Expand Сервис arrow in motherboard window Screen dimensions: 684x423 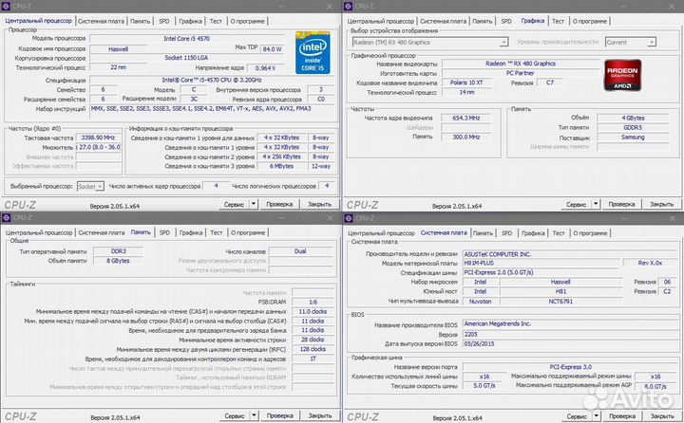tap(597, 416)
